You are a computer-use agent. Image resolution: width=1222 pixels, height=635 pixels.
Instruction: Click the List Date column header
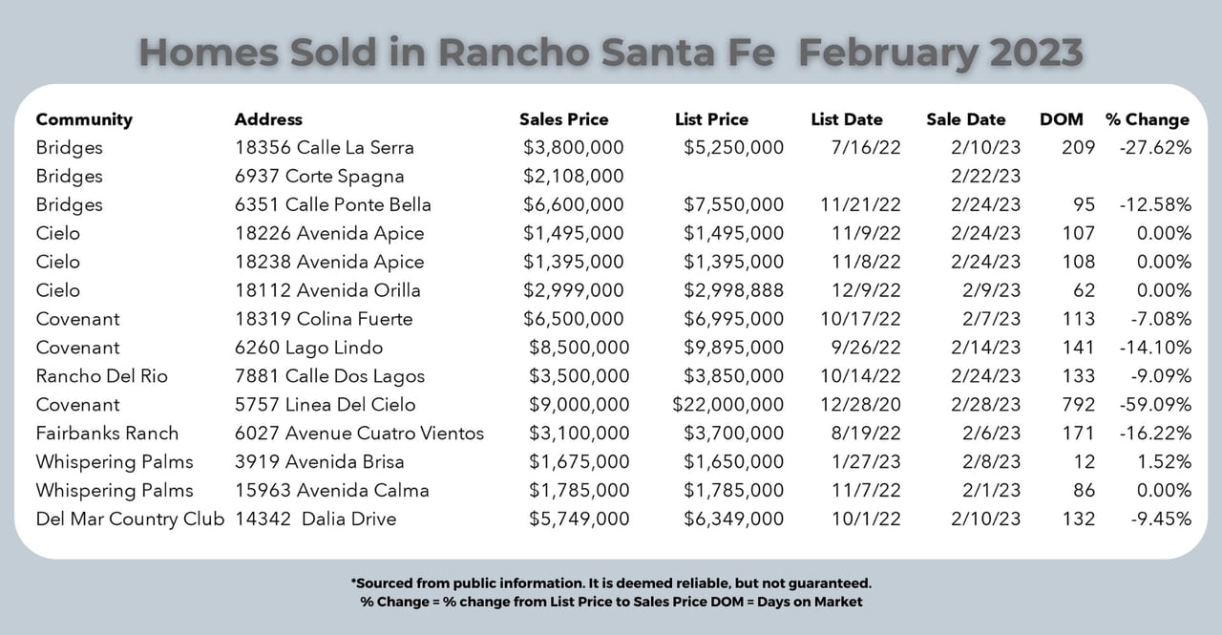(846, 119)
